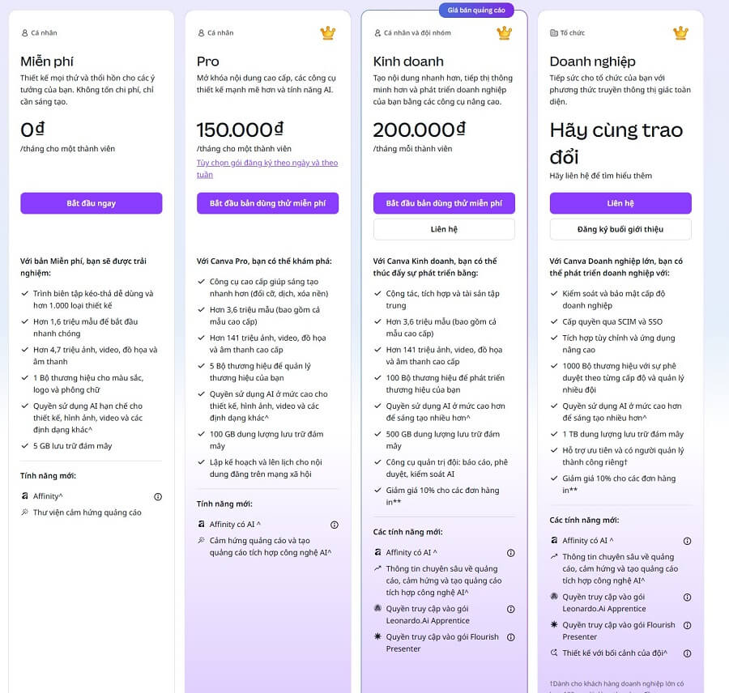
Task: Click the crown icon on the Doanh nghiệp plan
Action: [680, 33]
